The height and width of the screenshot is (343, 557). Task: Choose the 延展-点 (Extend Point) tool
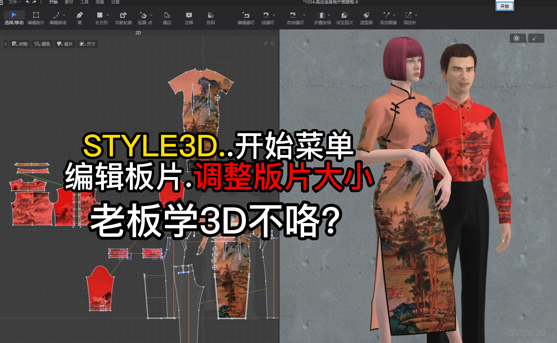point(145,18)
